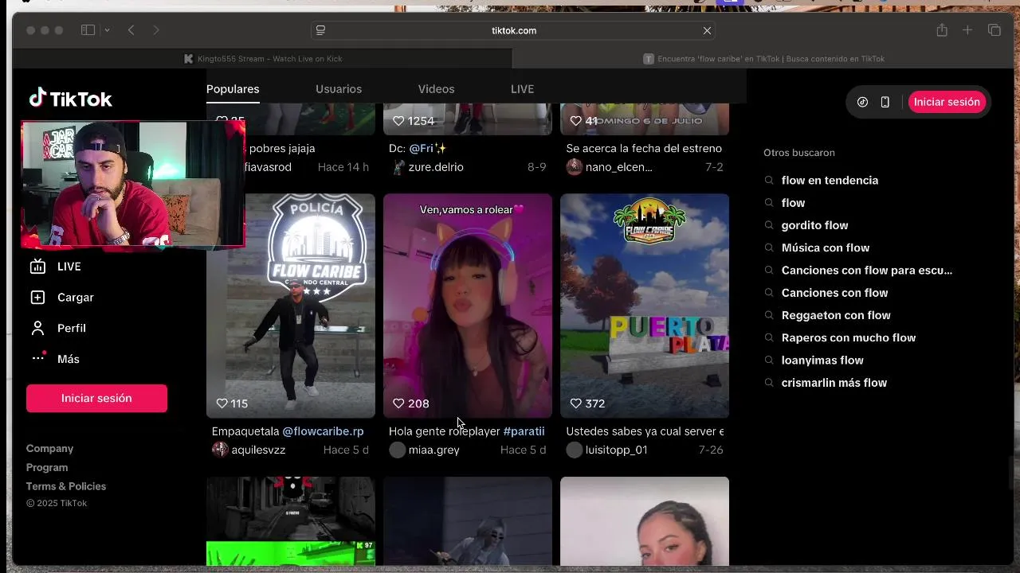Open luisitopp_01 profile name
The width and height of the screenshot is (1020, 573).
coord(616,450)
